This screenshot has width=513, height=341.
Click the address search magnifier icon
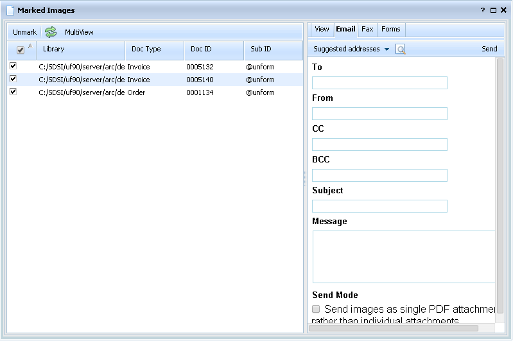tap(400, 49)
